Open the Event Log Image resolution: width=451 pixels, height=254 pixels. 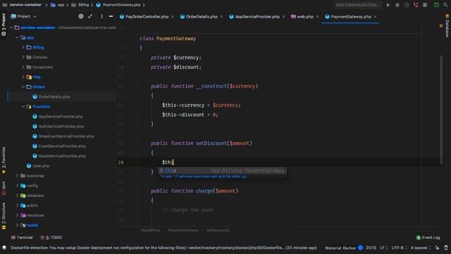coord(428,238)
